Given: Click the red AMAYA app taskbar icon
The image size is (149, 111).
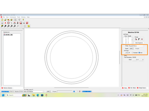Looking at the screenshot, I should (46, 95).
